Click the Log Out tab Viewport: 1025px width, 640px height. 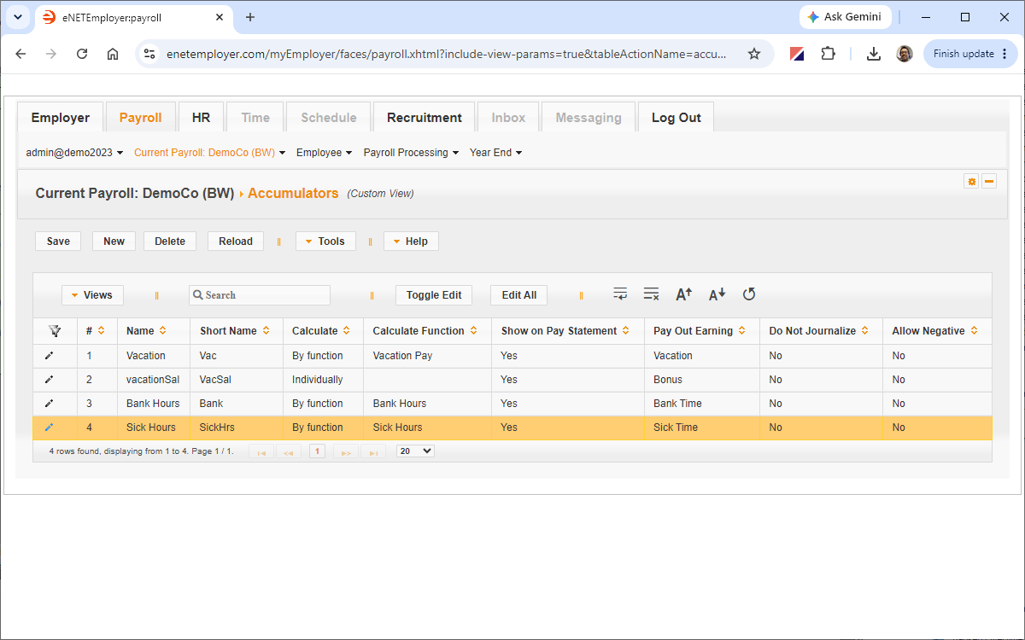[x=676, y=118]
